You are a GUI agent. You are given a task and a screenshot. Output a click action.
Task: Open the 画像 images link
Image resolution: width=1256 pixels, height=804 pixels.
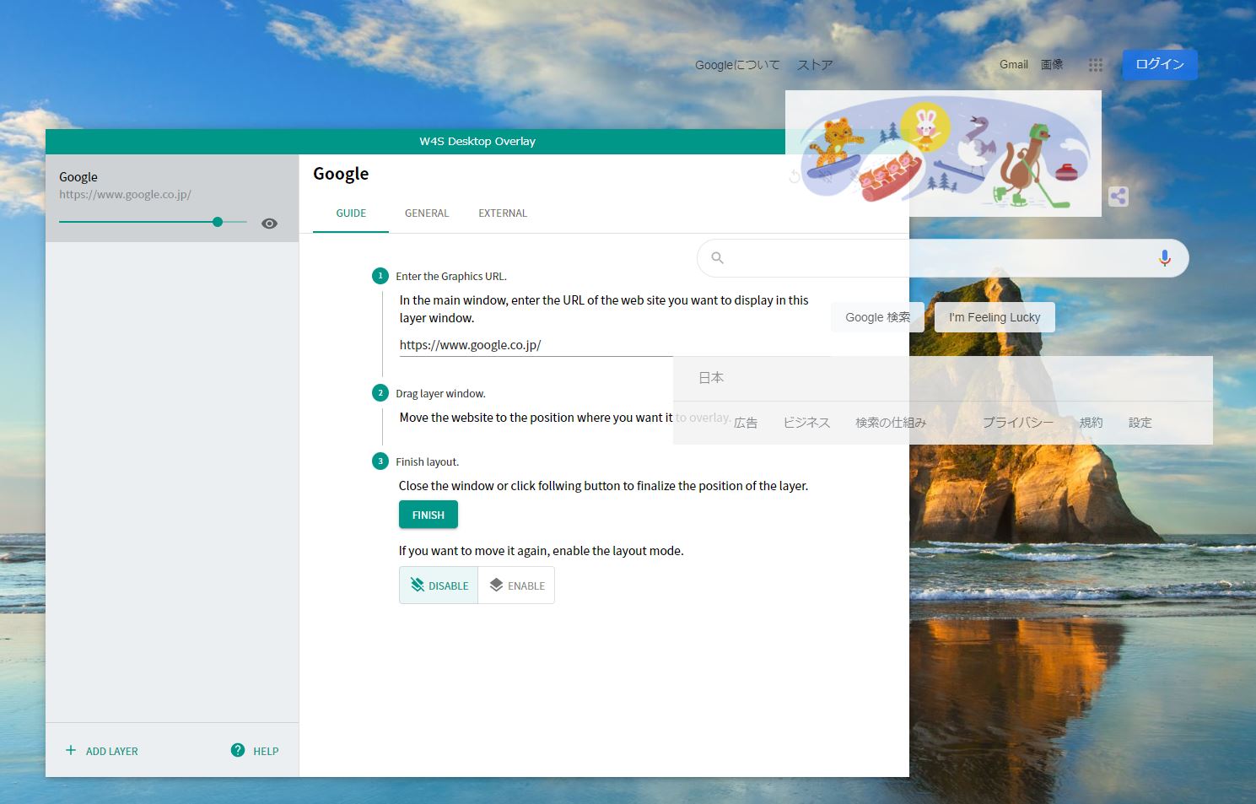(1052, 64)
